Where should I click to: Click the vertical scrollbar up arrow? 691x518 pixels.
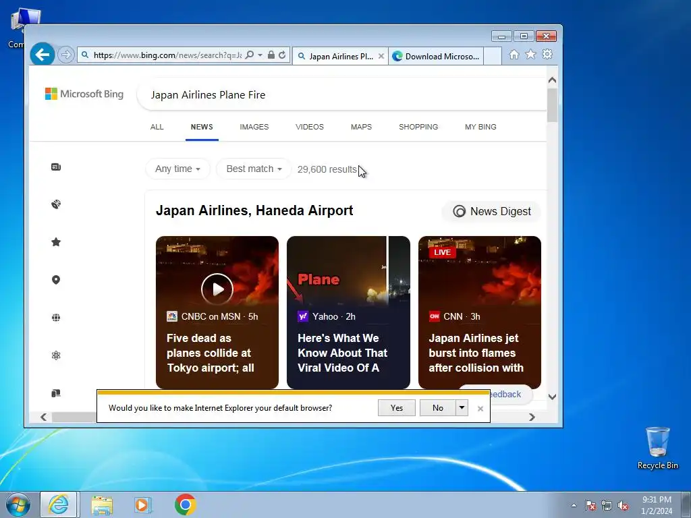click(x=552, y=80)
